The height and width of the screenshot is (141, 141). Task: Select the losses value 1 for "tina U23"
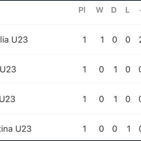(x=128, y=129)
